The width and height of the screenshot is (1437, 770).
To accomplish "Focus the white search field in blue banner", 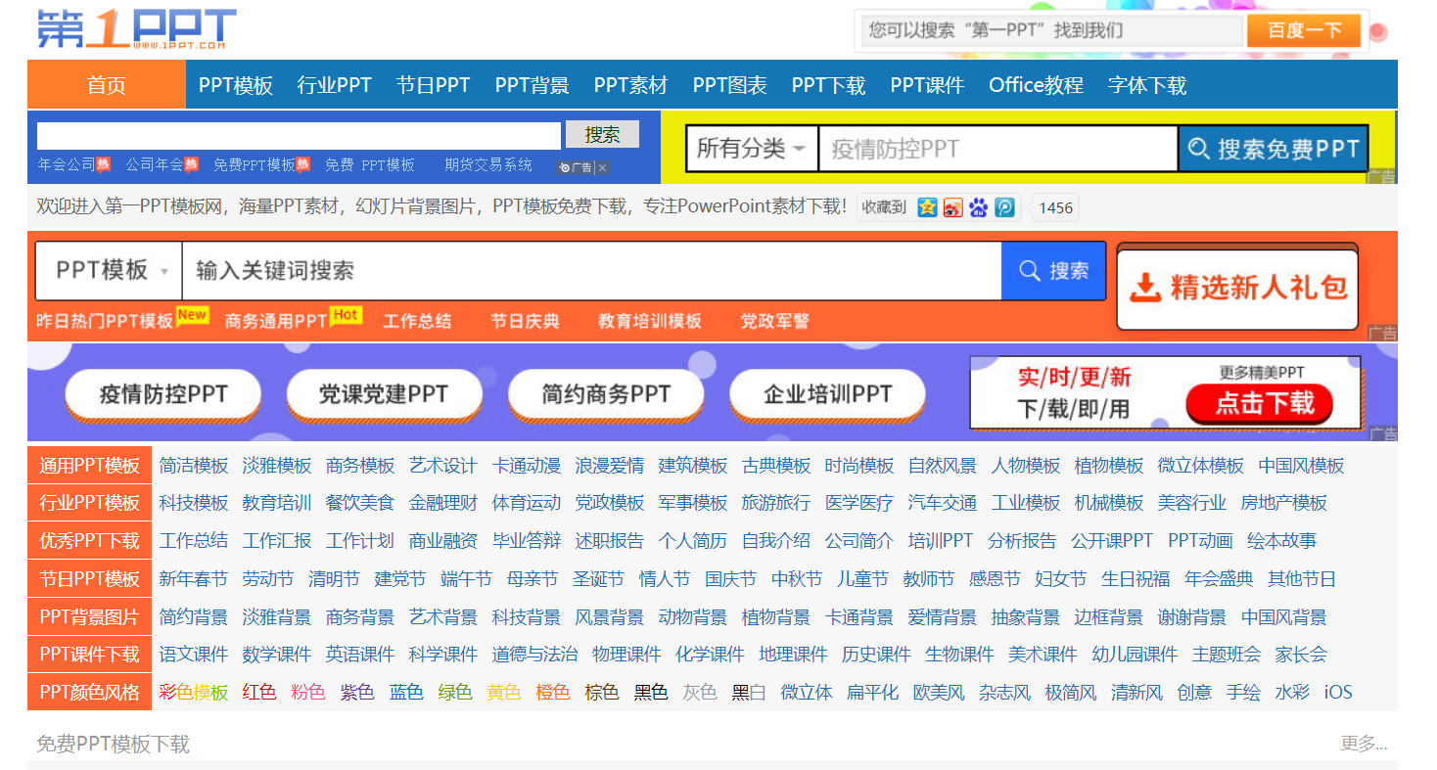I will 300,135.
